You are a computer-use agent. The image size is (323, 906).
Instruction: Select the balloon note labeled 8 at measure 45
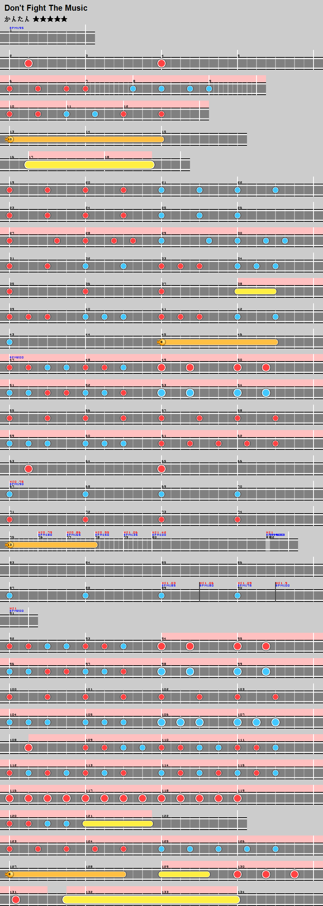[218, 342]
